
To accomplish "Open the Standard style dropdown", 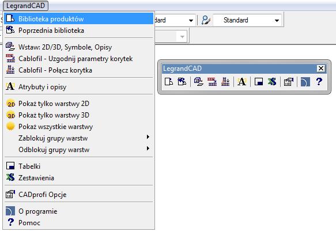I will point(277,20).
